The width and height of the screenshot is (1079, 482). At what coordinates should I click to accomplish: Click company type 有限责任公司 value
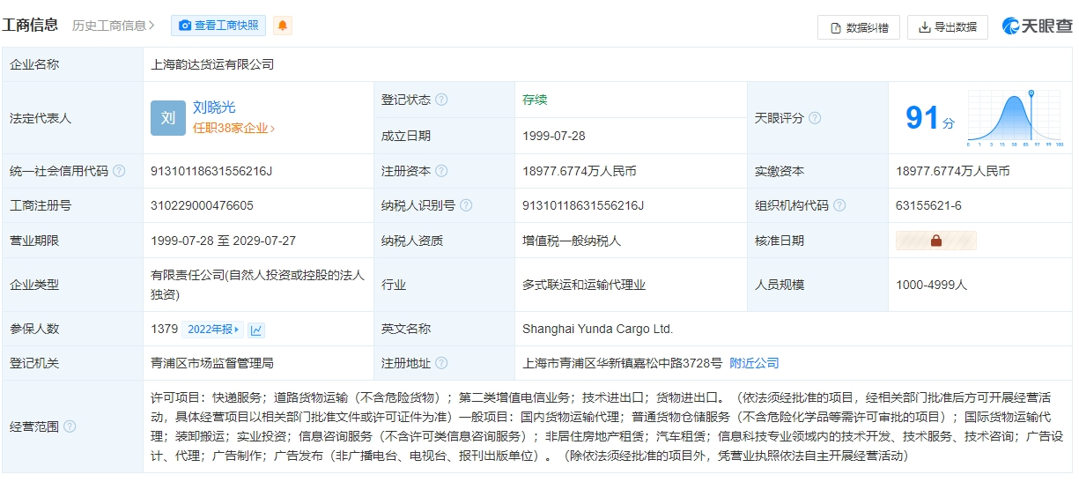point(257,285)
